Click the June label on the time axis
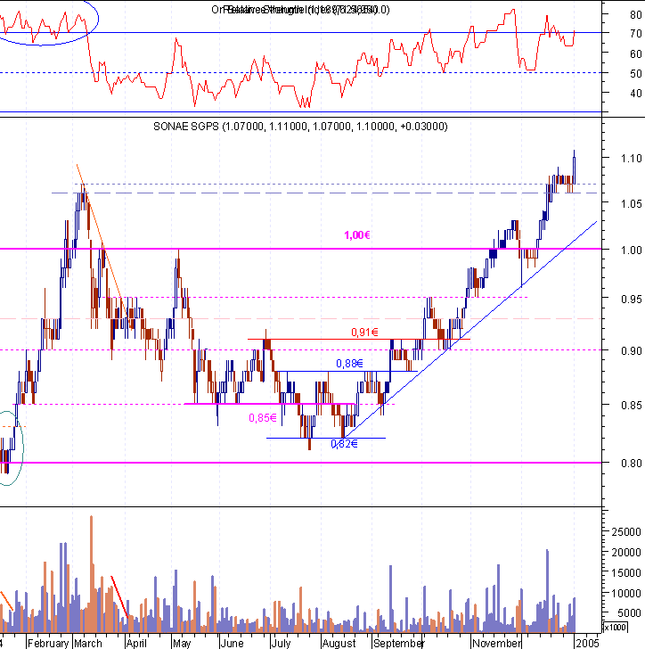The image size is (645, 649). 232,644
